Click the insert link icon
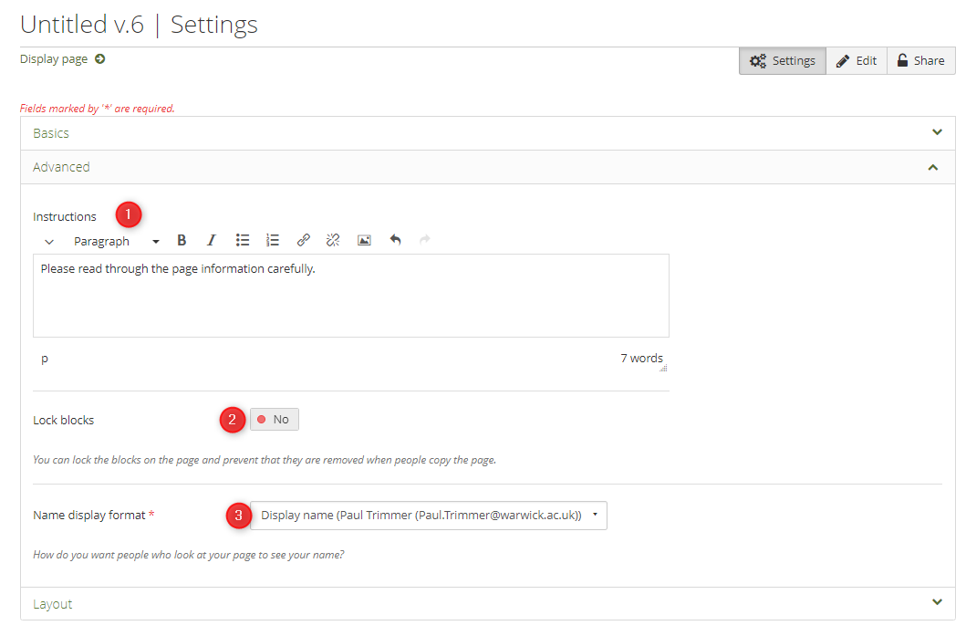 [304, 241]
